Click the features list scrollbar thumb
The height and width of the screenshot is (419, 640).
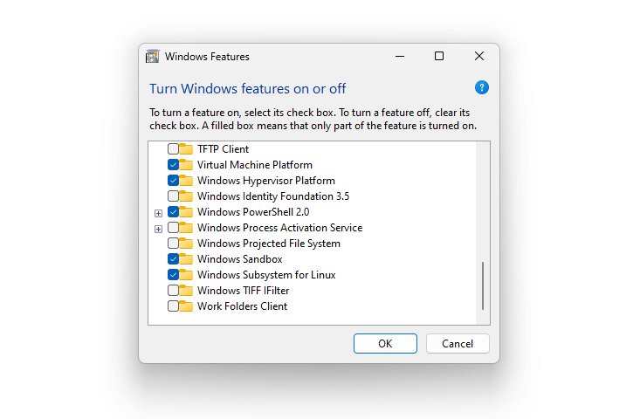[483, 285]
